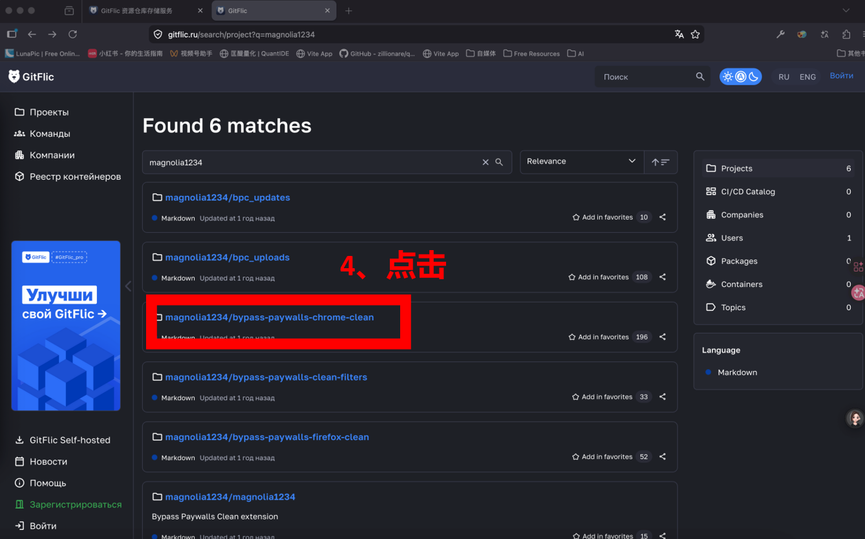Click the address bar URL
Screen dimensions: 865x539
click(x=241, y=34)
